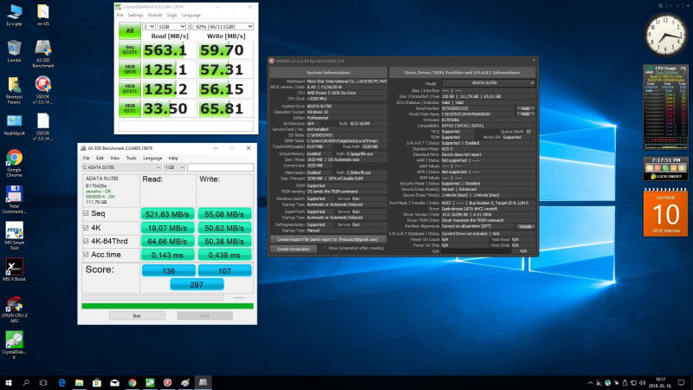Click LOCK ON/OFF on clock gadget
This screenshot has width=693, height=390.
pyautogui.click(x=665, y=177)
